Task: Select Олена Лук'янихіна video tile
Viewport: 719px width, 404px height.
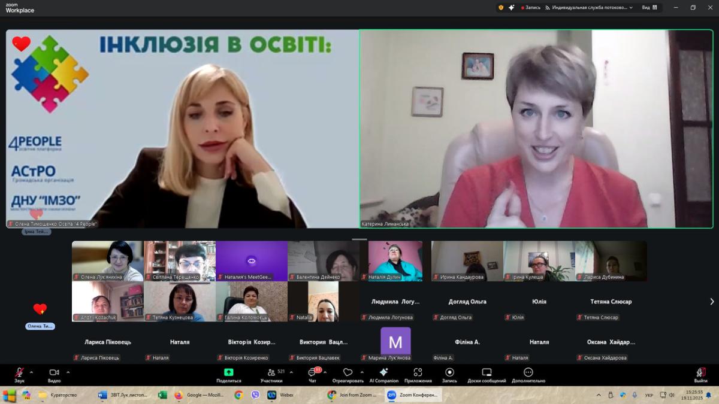Action: pos(108,261)
